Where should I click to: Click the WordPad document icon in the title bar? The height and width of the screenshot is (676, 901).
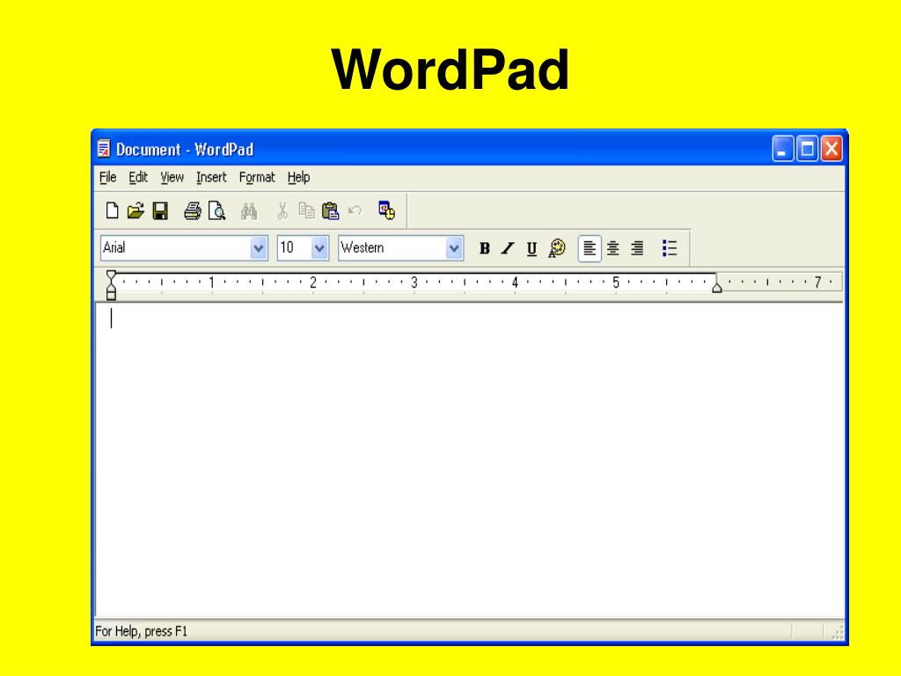tap(104, 148)
